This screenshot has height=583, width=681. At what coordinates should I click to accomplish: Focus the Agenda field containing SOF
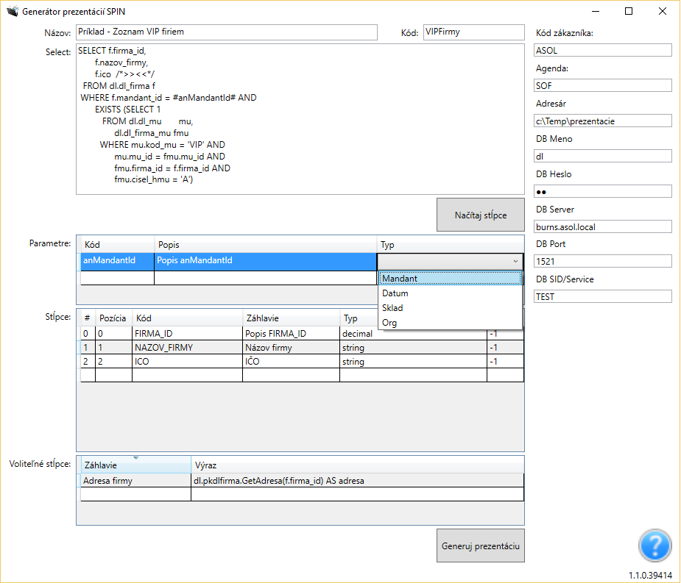[x=603, y=85]
